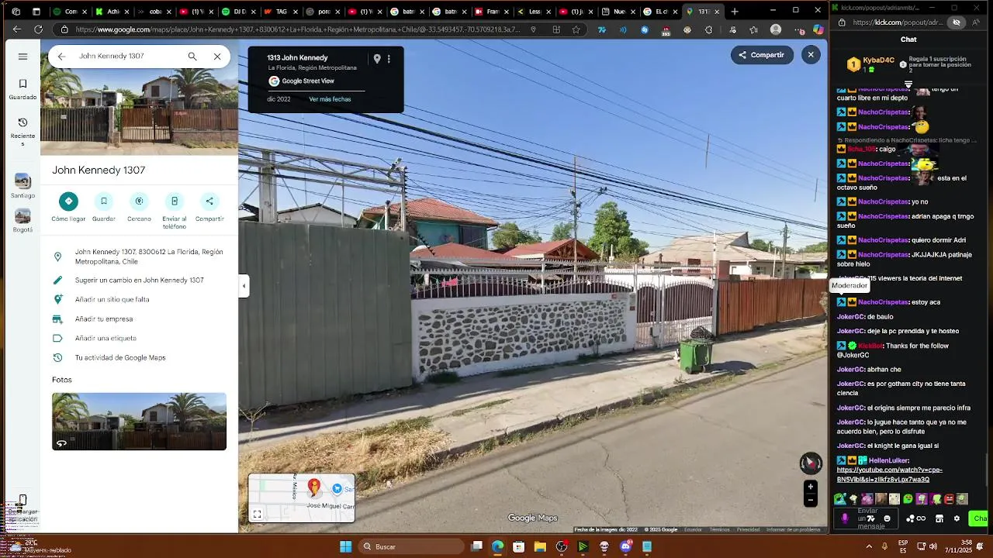Switch to the Achi browser tab

tap(111, 12)
